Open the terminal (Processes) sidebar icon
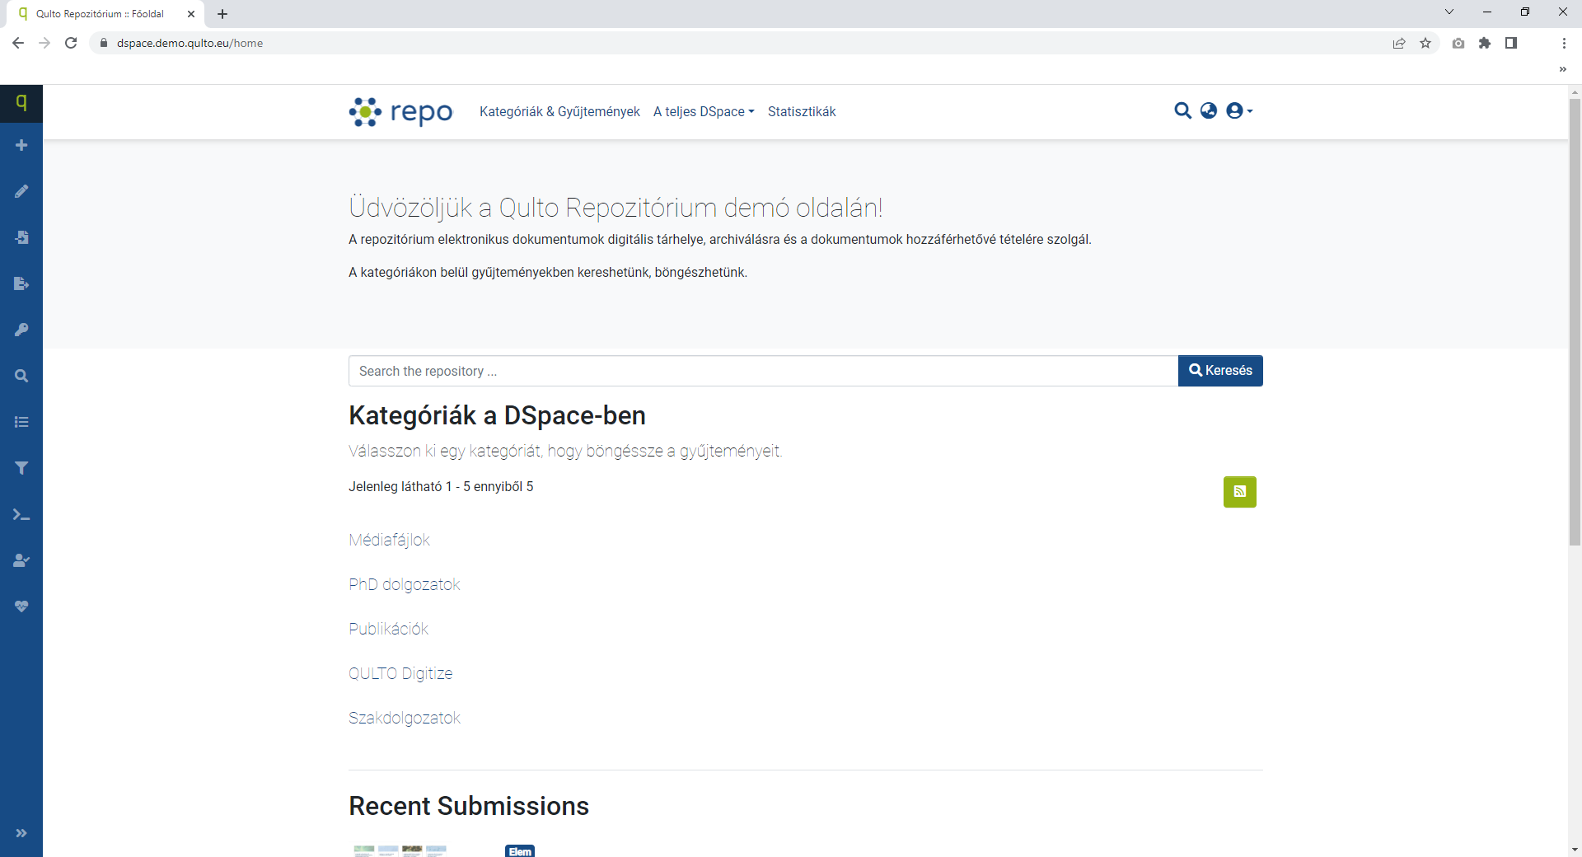This screenshot has height=857, width=1582. (x=21, y=515)
